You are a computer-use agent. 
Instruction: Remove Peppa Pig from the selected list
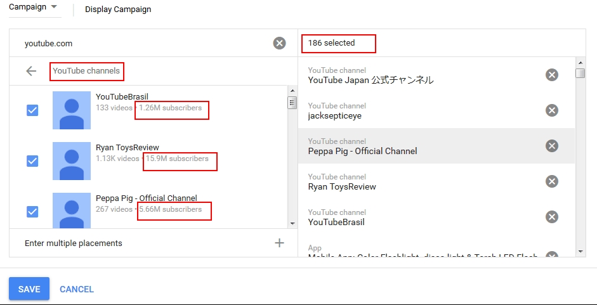[x=552, y=146]
